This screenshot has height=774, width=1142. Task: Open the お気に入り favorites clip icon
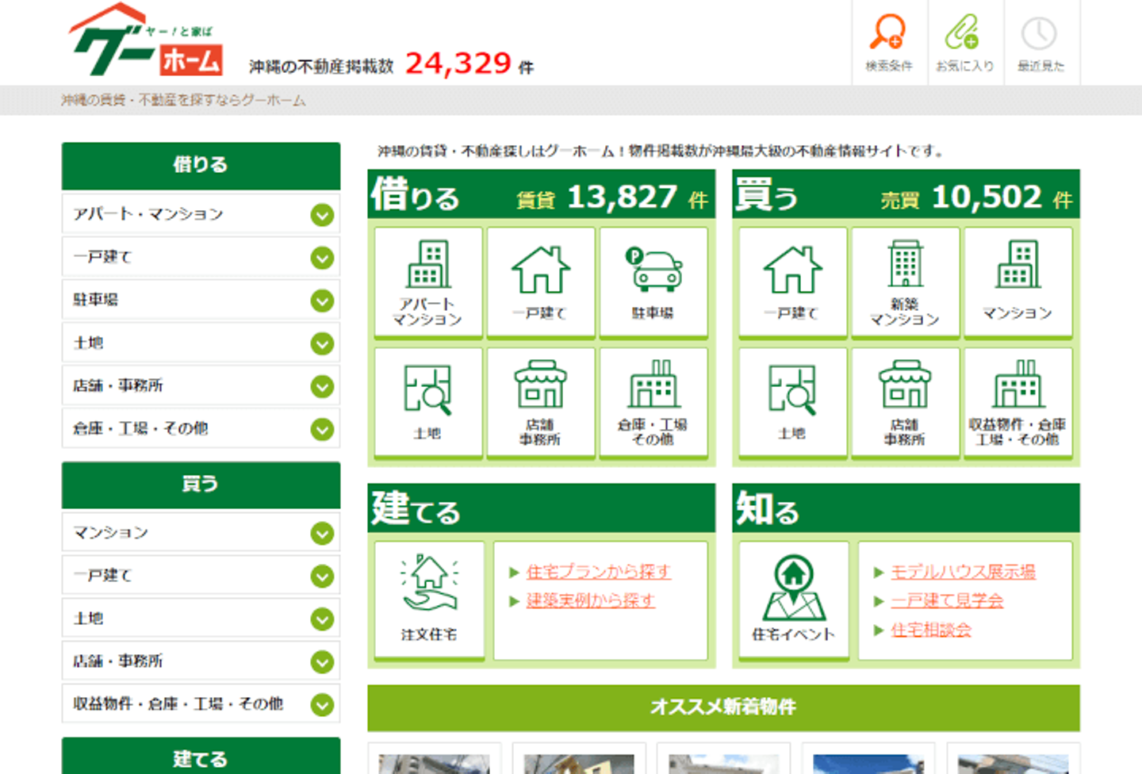click(x=964, y=43)
